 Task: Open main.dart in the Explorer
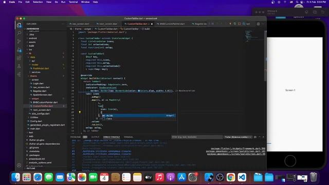coord(35,129)
